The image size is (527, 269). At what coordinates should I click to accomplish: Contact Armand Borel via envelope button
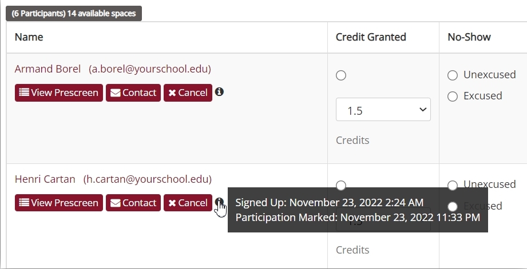[133, 93]
